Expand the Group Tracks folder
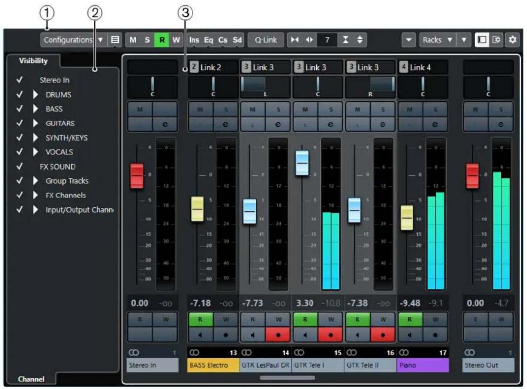The image size is (527, 389). click(x=35, y=181)
